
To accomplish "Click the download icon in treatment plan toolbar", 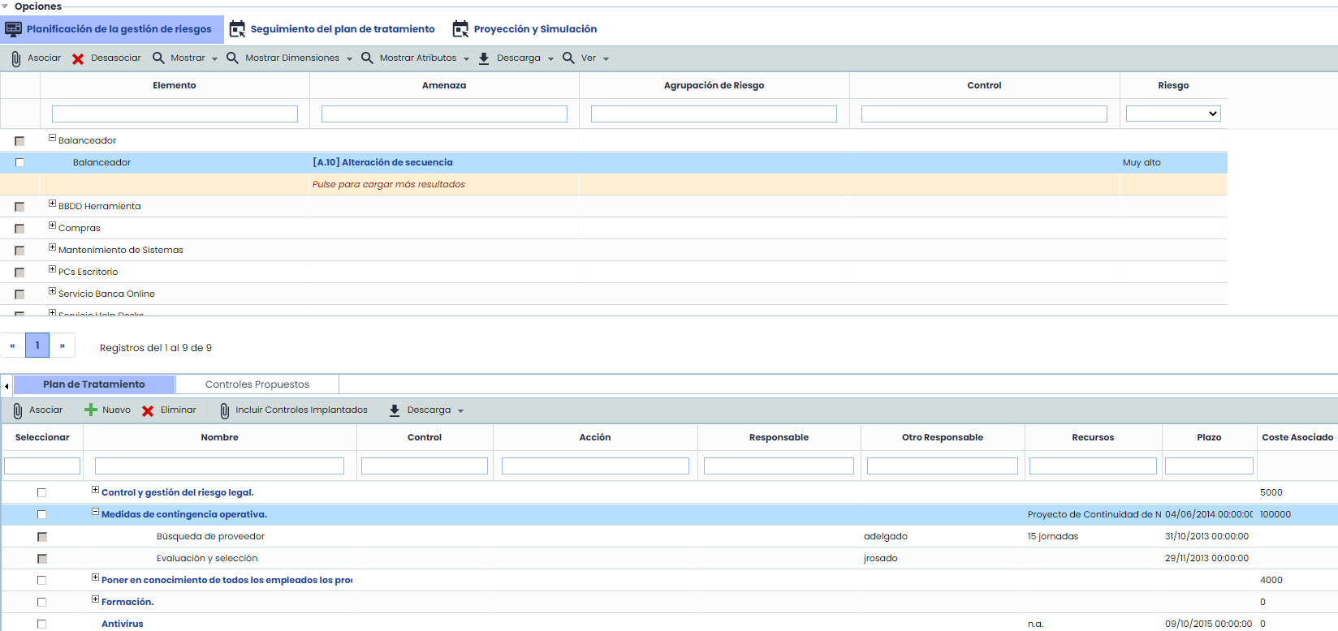I will pos(395,410).
